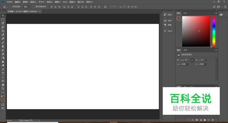Select the Healing Brush tool
The width and height of the screenshot is (228, 123).
(x=3, y=38)
